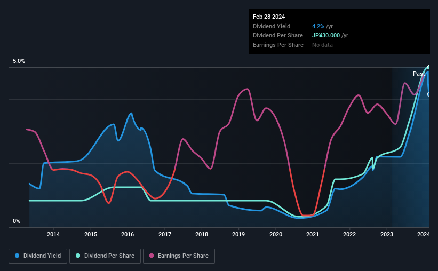
Task: Click the 'No data' earnings per share entry
Action: (x=322, y=45)
